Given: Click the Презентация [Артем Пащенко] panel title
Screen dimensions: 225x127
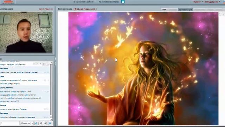Looking at the screenshot, I should (77, 9).
